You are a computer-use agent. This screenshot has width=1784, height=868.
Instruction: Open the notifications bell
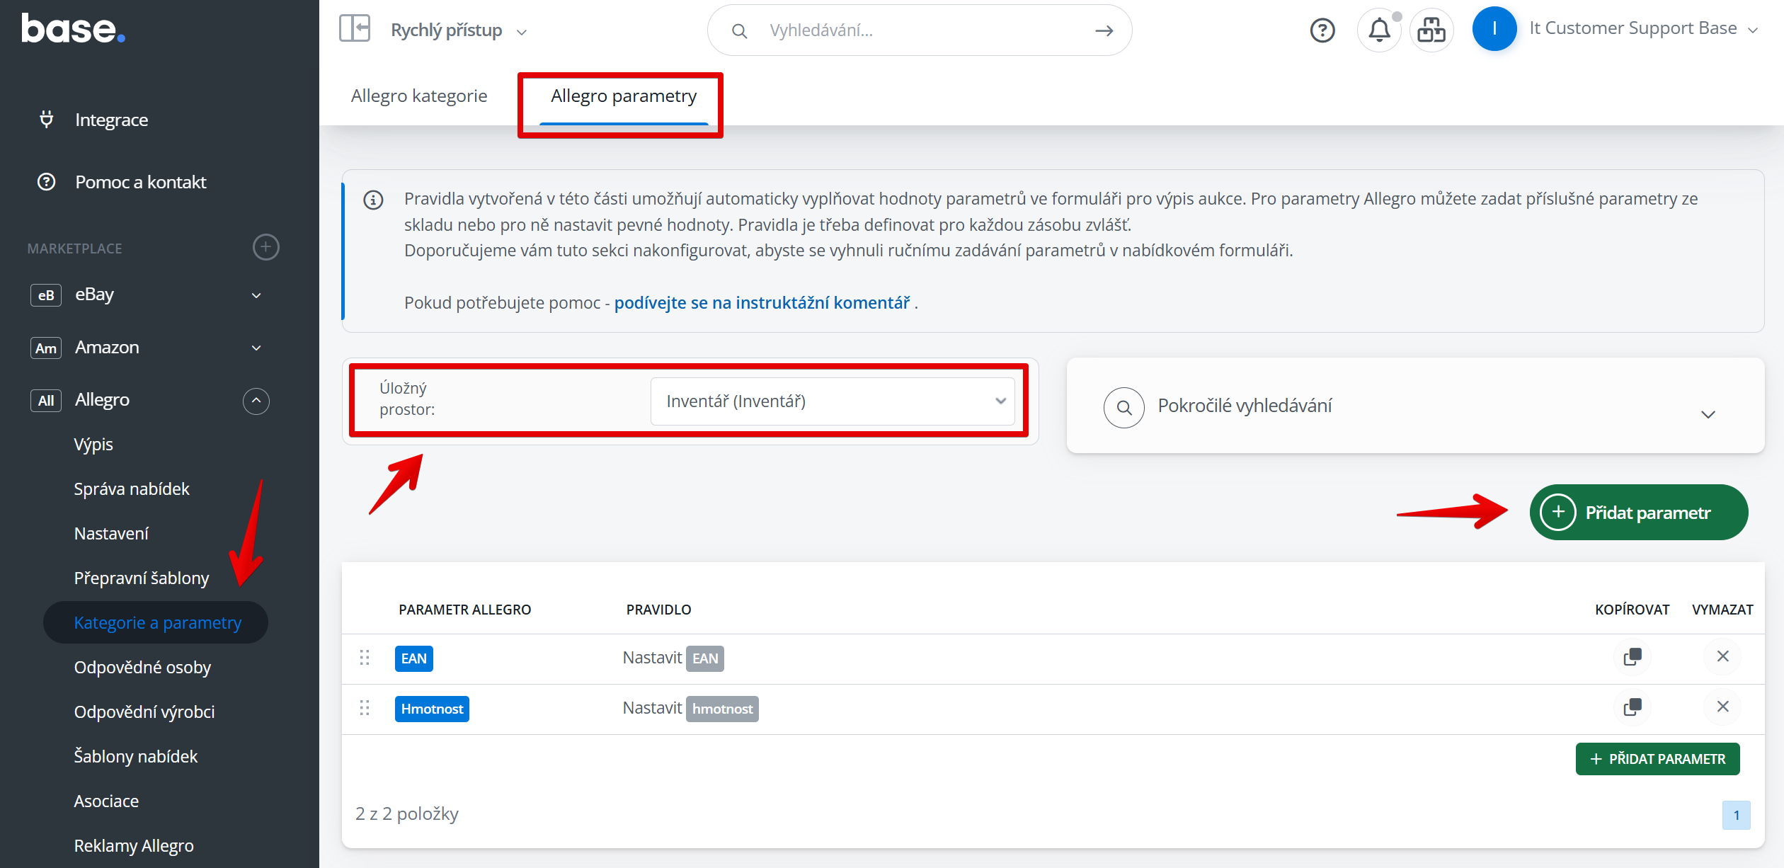pos(1379,30)
